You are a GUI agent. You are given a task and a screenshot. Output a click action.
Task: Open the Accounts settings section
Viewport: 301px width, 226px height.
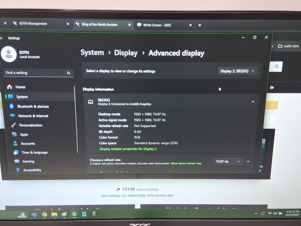point(28,143)
